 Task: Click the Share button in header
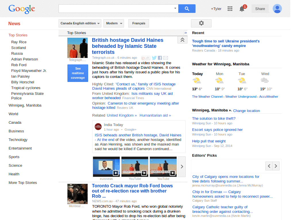point(260,9)
